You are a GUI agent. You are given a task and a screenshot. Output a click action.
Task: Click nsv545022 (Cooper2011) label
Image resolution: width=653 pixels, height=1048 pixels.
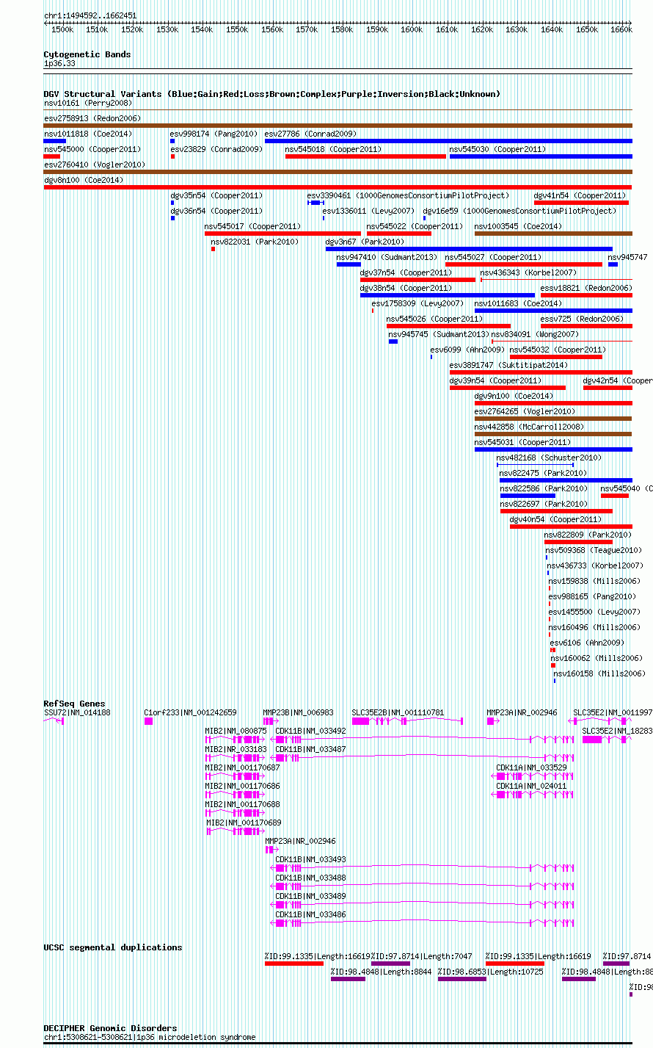[415, 226]
